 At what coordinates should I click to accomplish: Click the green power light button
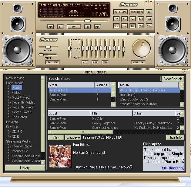[x=149, y=12]
